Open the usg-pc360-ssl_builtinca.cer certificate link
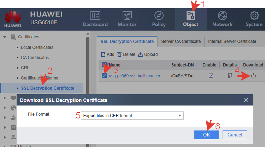The image size is (265, 147). click(135, 76)
